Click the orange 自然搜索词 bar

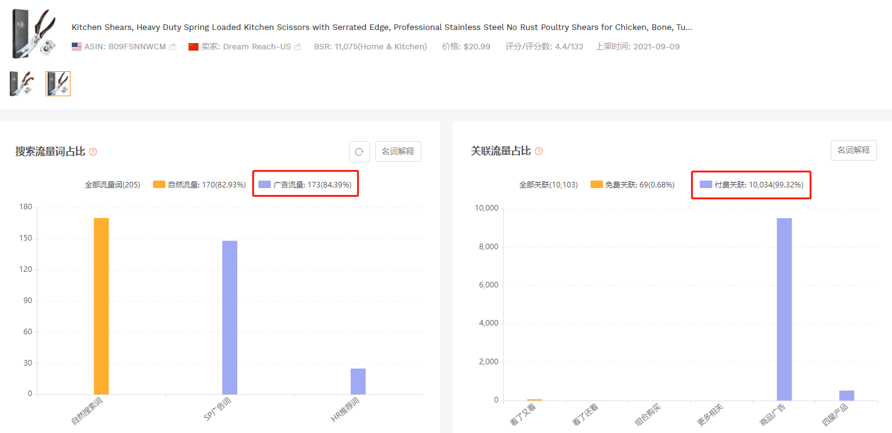pyautogui.click(x=101, y=306)
